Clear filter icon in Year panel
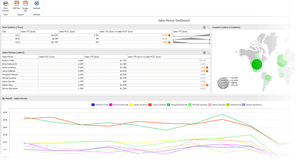The width and height of the screenshot is (299, 163). pyautogui.click(x=208, y=27)
